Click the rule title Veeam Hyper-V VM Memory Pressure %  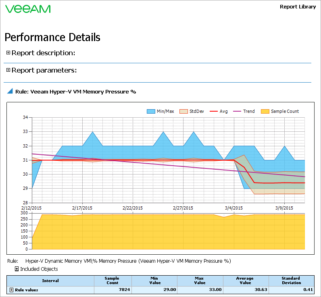(76, 91)
